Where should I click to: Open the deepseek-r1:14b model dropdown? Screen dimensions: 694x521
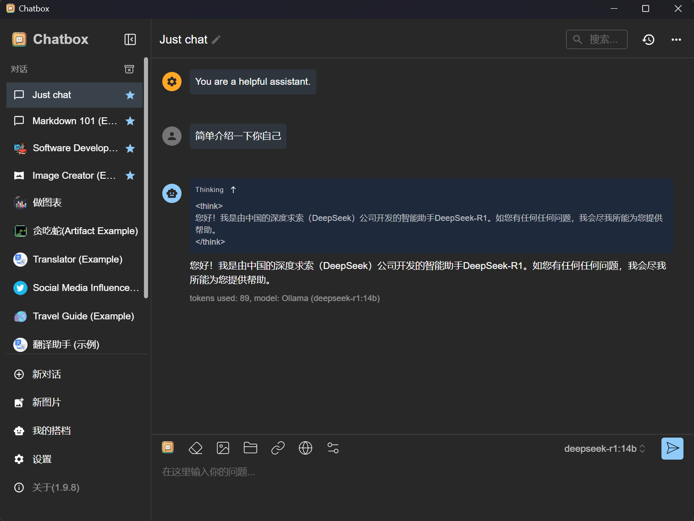click(x=605, y=449)
